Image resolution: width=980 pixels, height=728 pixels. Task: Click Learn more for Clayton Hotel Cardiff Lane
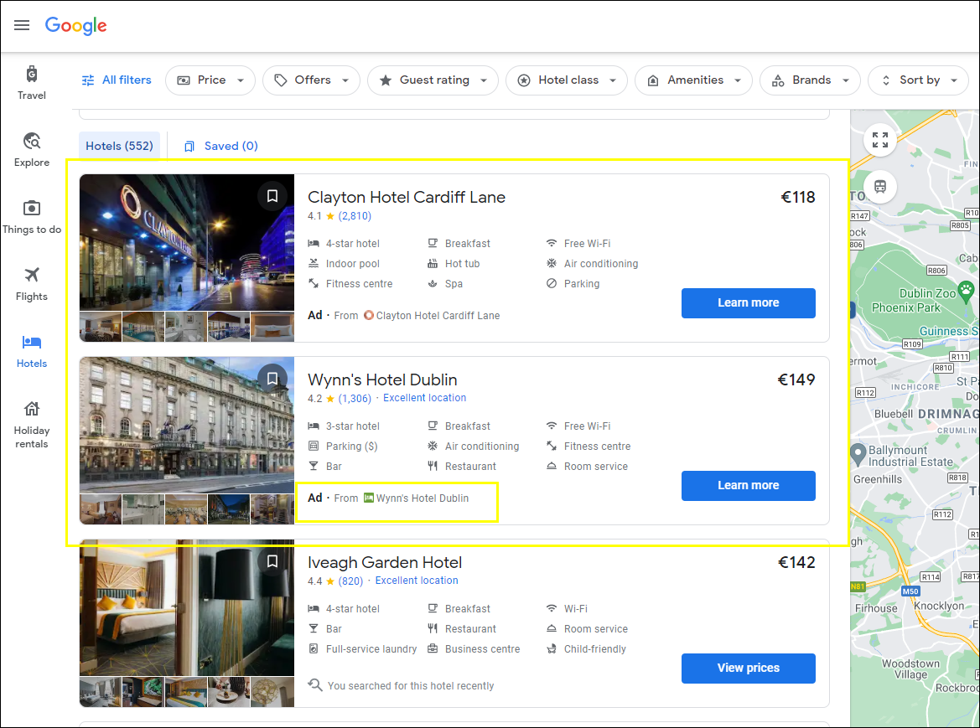click(x=748, y=302)
